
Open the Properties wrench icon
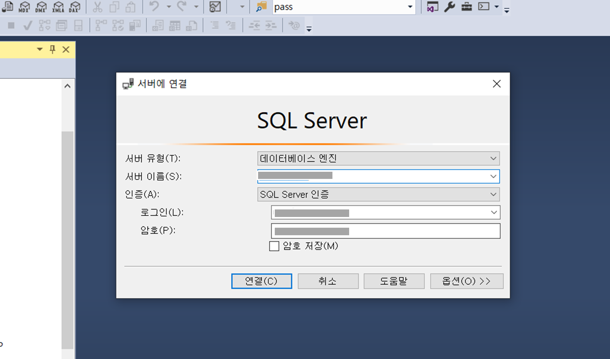pos(450,7)
